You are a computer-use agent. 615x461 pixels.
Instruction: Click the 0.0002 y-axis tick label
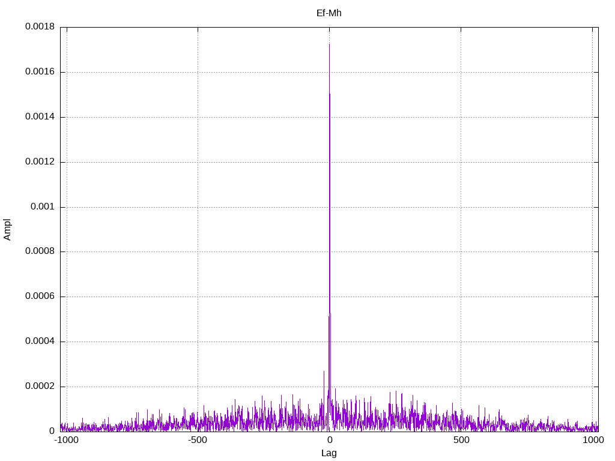pyautogui.click(x=40, y=386)
